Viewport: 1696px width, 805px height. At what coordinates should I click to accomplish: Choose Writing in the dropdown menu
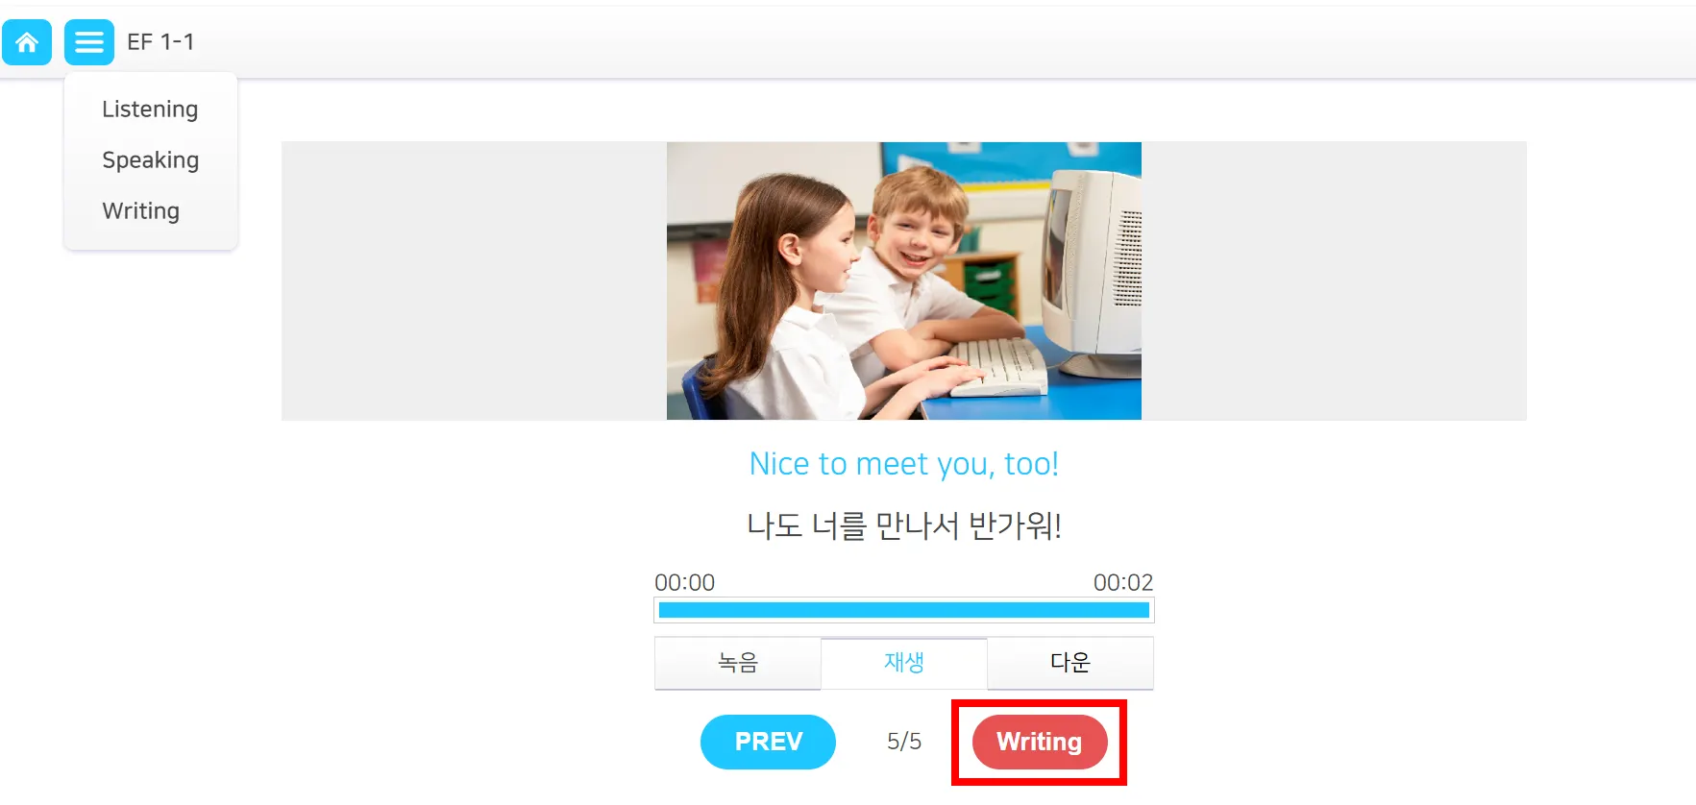coord(141,211)
